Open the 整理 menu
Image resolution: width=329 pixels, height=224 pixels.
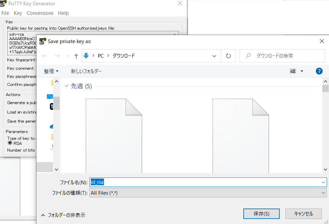point(51,71)
